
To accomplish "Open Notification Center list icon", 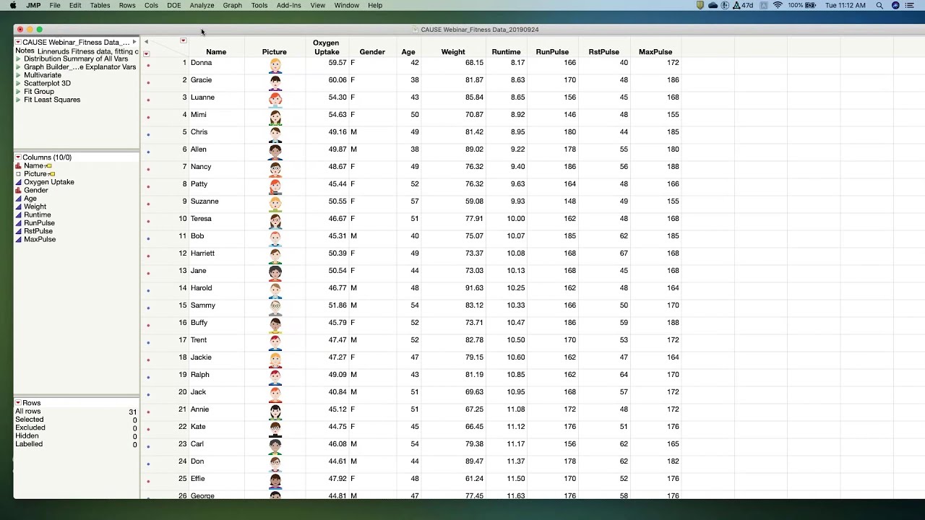I will pyautogui.click(x=910, y=5).
